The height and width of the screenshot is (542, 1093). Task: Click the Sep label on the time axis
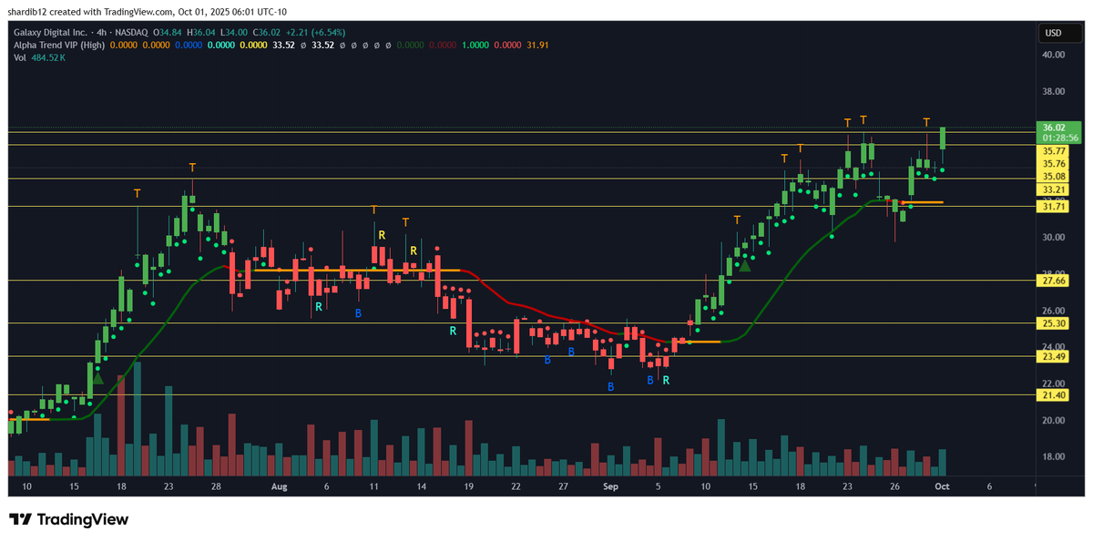click(610, 487)
